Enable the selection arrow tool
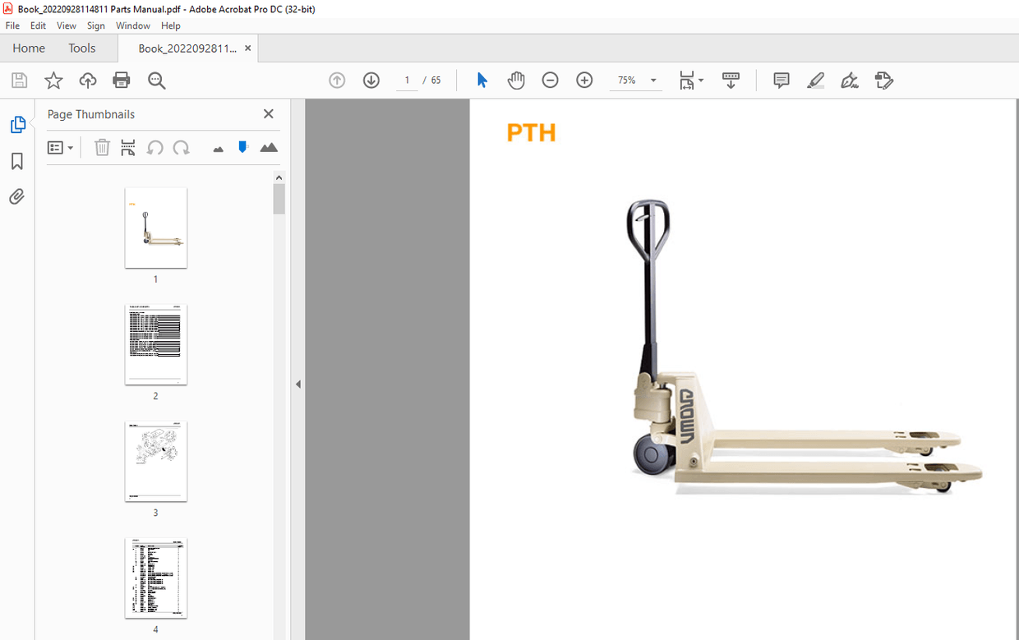The image size is (1019, 640). (x=482, y=80)
